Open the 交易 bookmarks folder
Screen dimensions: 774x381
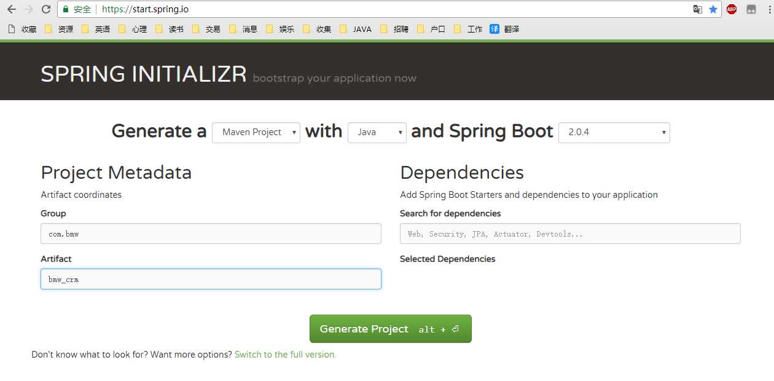pos(206,29)
